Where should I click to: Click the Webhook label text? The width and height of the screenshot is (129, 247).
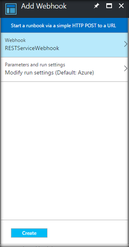click(x=15, y=40)
